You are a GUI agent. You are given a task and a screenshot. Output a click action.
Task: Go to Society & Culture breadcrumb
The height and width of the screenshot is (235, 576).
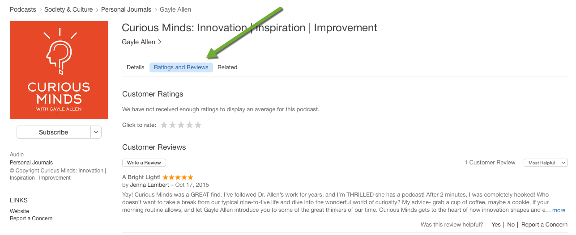(x=68, y=9)
